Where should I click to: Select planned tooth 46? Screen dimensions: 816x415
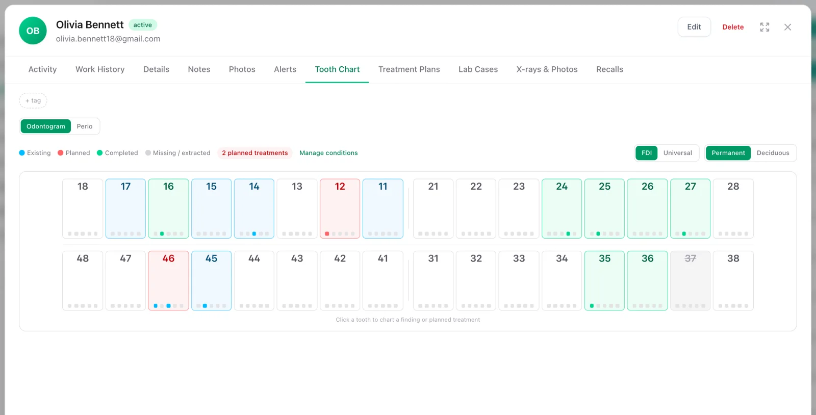coord(168,280)
